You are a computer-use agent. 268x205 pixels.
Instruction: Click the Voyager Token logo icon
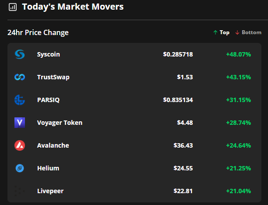20,123
